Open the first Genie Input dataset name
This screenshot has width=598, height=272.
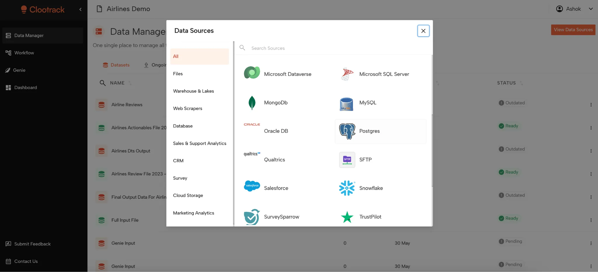(x=123, y=243)
